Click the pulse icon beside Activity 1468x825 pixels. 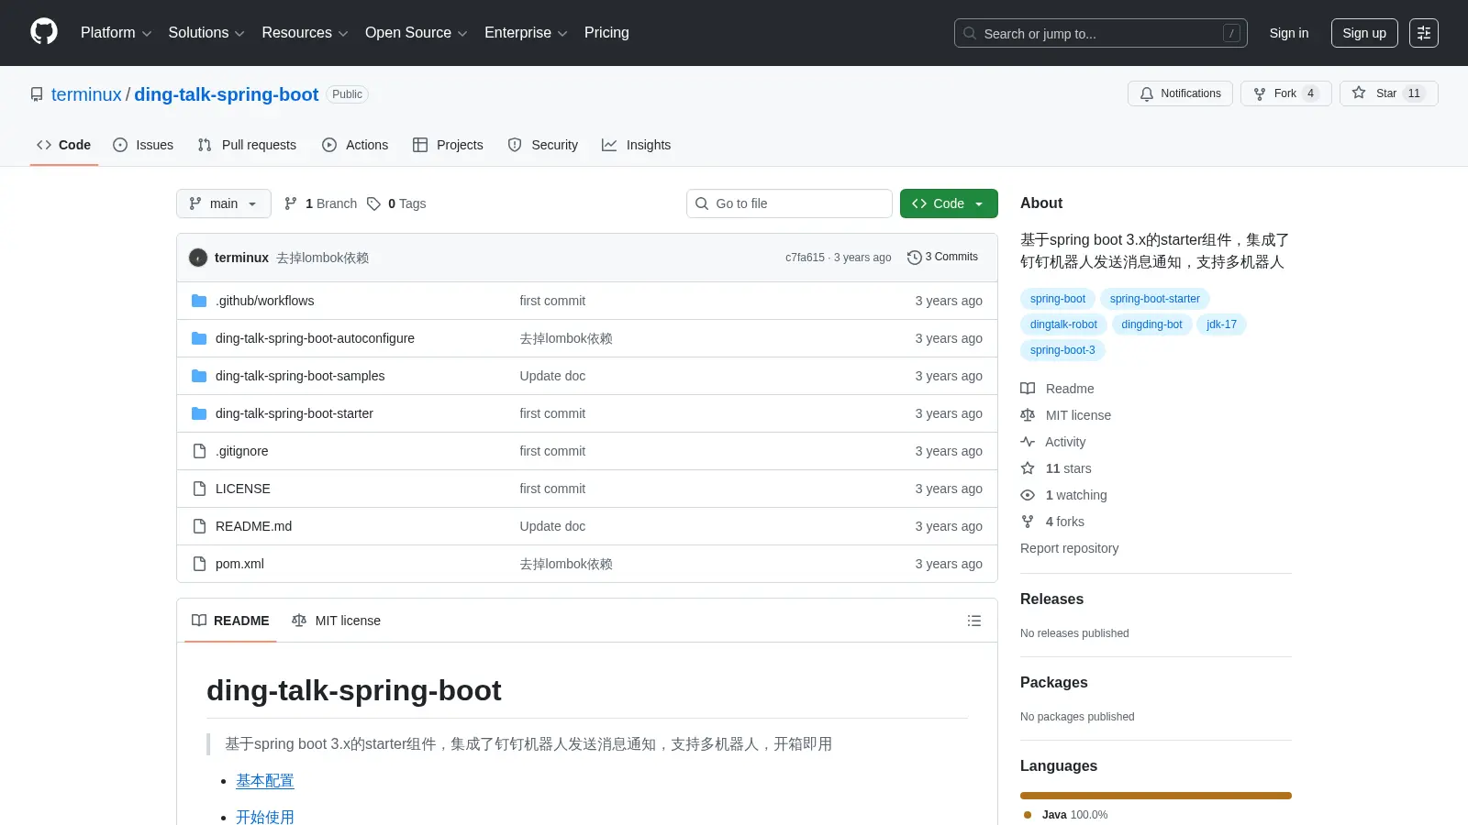pos(1028,442)
